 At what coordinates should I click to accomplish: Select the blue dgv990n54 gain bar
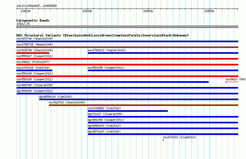pyautogui.click(x=127, y=94)
